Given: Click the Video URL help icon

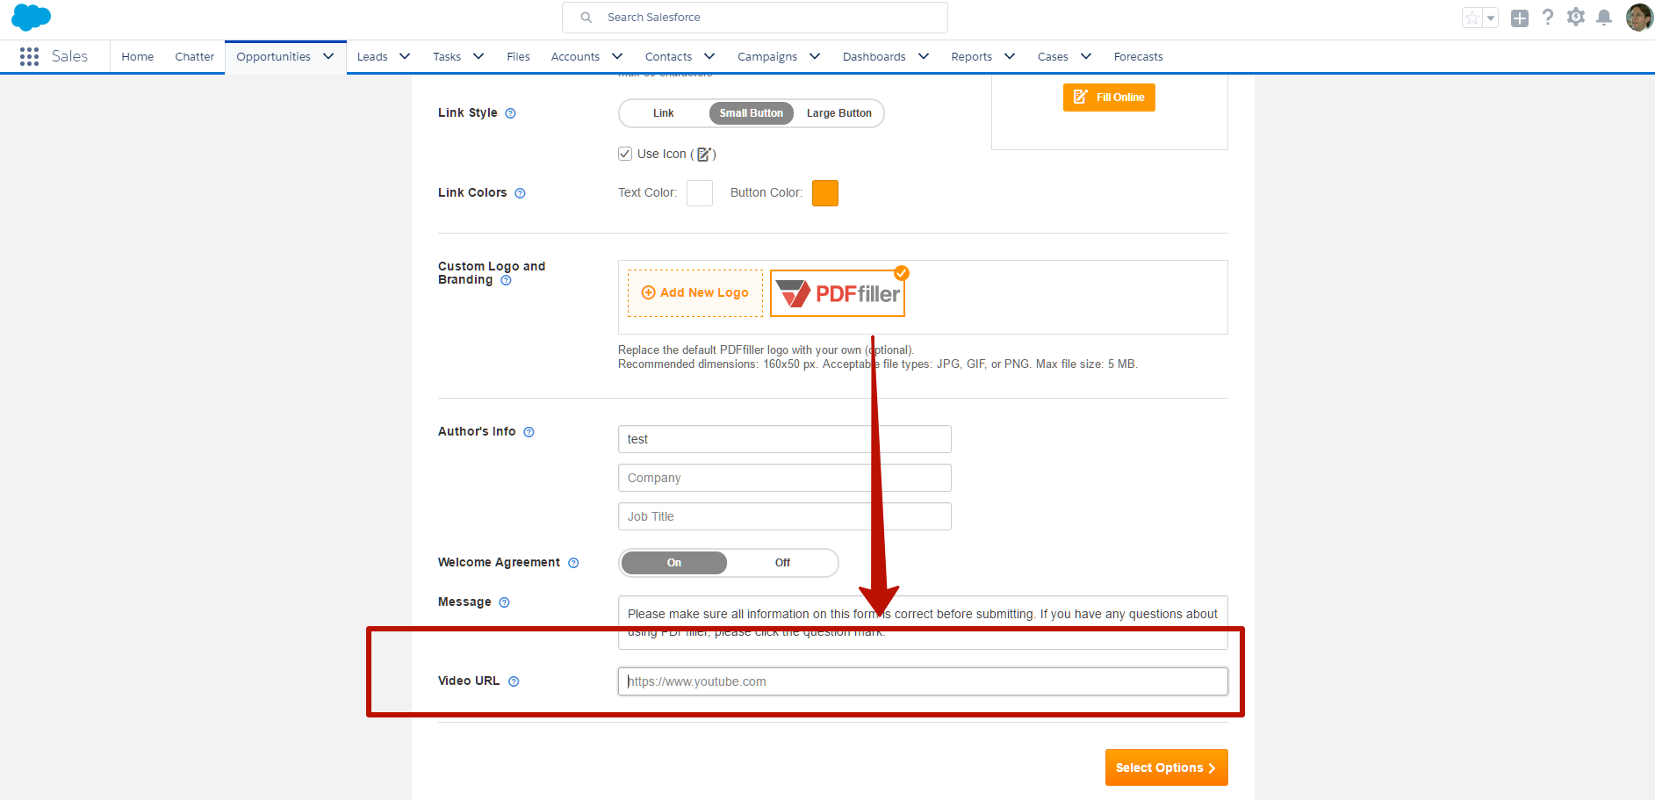Looking at the screenshot, I should 514,681.
